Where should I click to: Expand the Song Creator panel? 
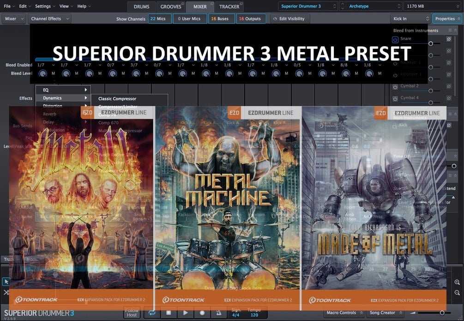pos(386,313)
